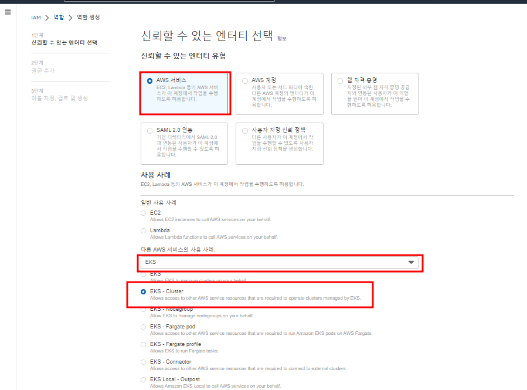Click the 일반 사용 사례 label
Viewport: 527px width, 390px height.
click(158, 203)
